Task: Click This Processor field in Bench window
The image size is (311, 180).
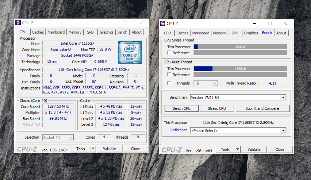Action: [x=238, y=123]
